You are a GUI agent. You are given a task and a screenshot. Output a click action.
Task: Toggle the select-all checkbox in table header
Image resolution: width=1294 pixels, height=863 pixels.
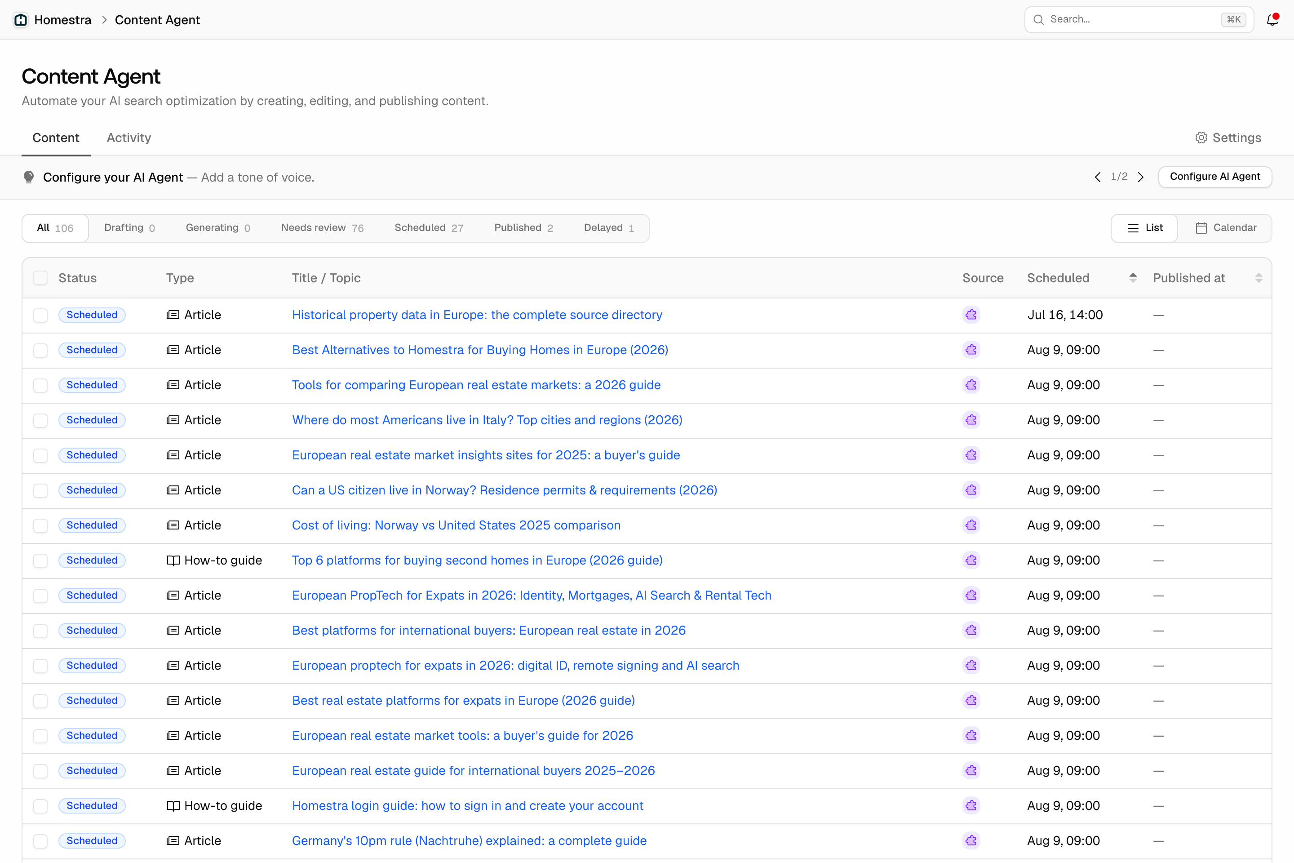pos(40,278)
